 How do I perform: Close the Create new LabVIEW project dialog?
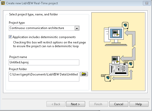(x=147, y=3)
